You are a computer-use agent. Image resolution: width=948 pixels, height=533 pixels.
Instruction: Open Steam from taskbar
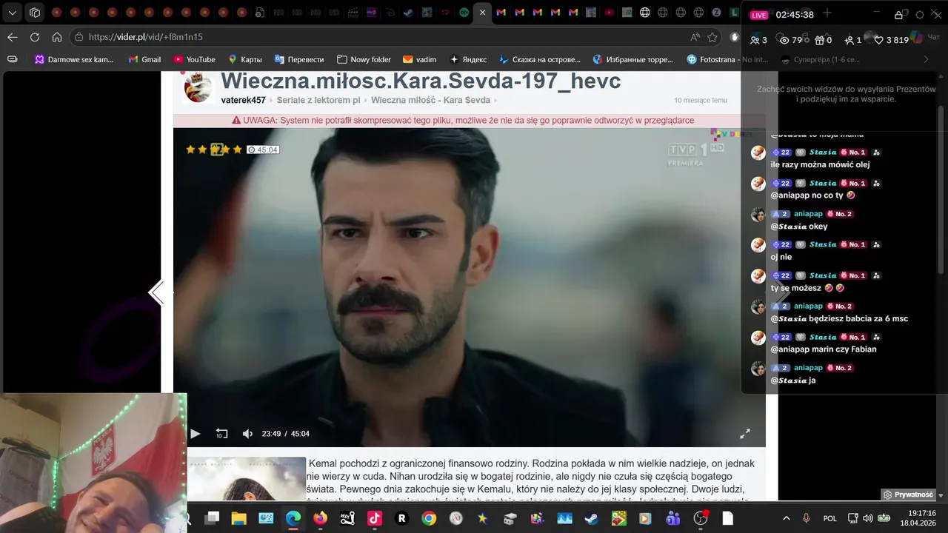592,518
